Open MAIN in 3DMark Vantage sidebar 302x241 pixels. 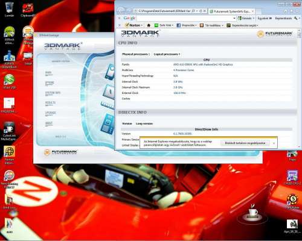48,73
